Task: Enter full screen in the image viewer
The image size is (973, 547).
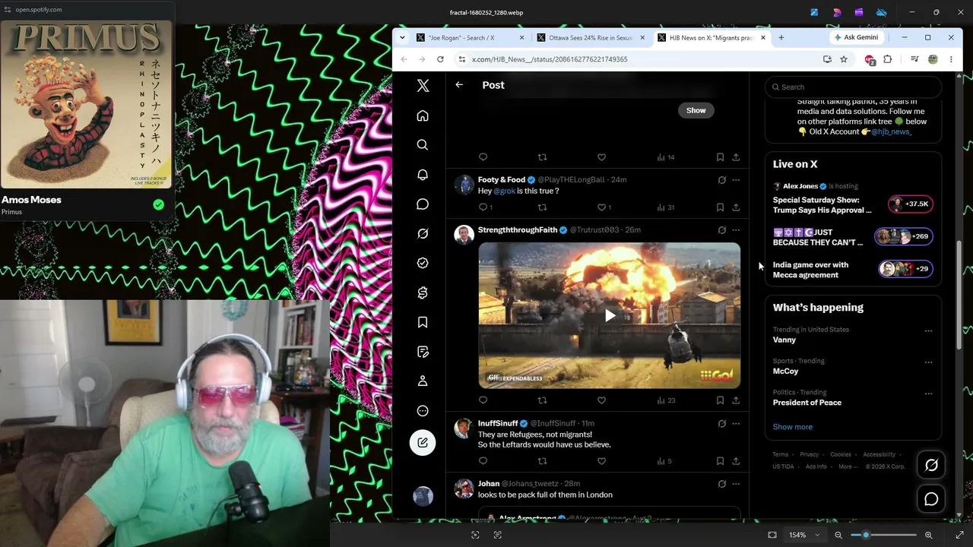Action: coord(959,535)
